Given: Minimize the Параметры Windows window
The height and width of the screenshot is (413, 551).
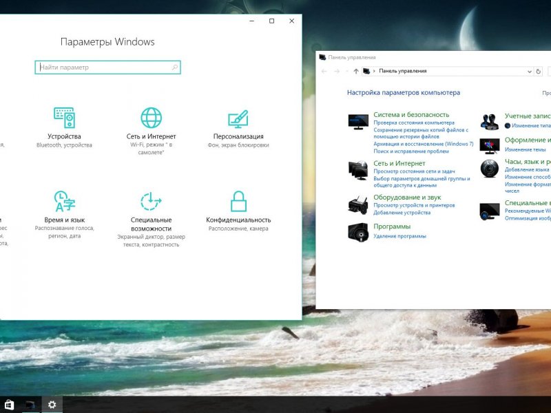Looking at the screenshot, I should (x=251, y=21).
